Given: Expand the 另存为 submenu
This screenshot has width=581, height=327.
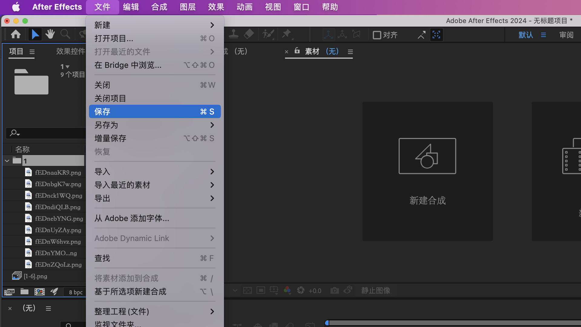Looking at the screenshot, I should click(154, 125).
